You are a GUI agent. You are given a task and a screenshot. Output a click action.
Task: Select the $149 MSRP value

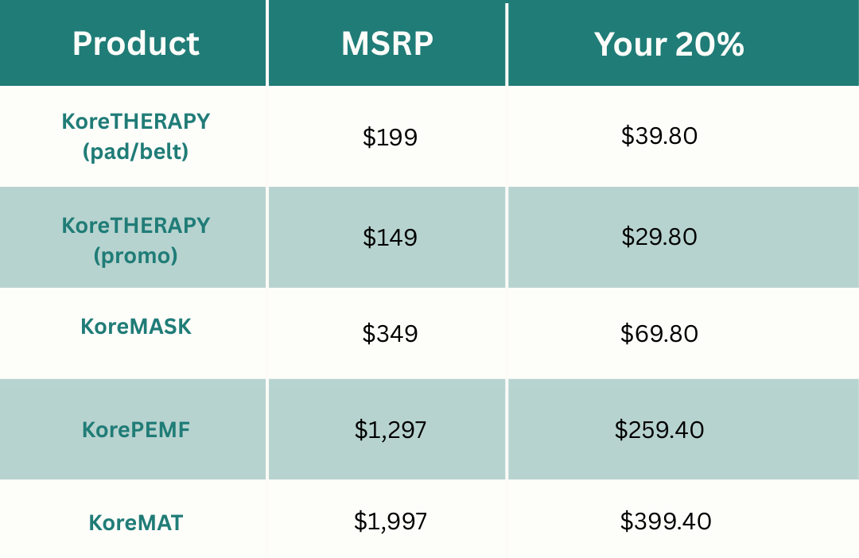tap(390, 237)
